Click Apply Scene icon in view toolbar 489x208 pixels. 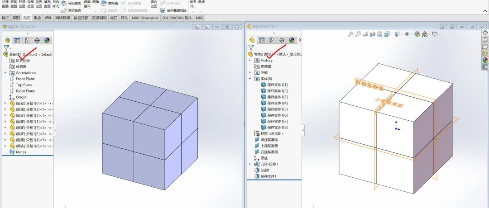click(424, 34)
